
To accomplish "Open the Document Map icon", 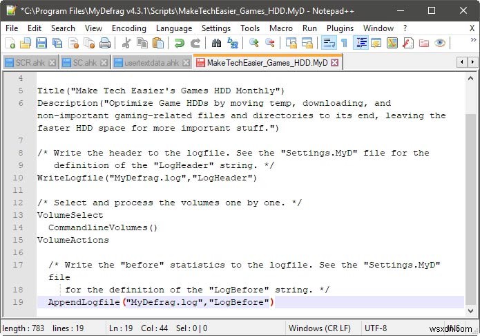I will pyautogui.click(x=392, y=43).
